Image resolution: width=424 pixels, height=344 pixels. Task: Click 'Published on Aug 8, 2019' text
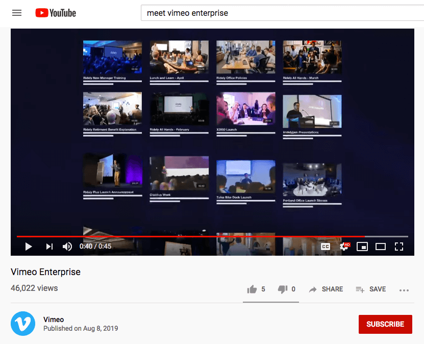click(81, 328)
